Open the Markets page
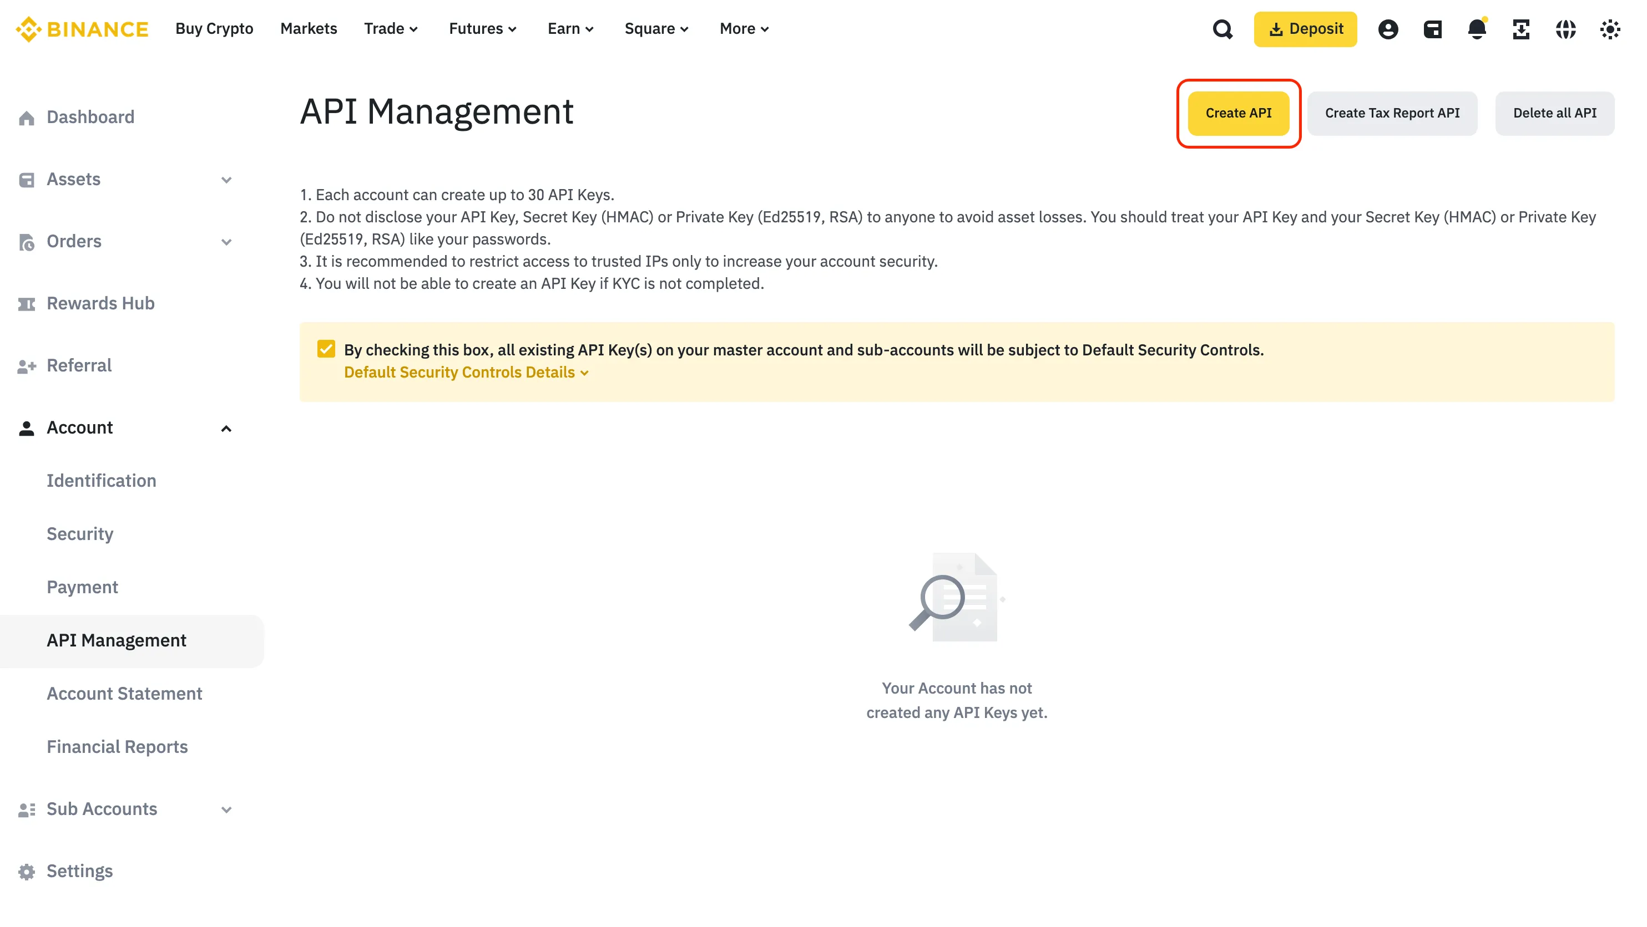This screenshot has height=927, width=1647. coord(308,29)
